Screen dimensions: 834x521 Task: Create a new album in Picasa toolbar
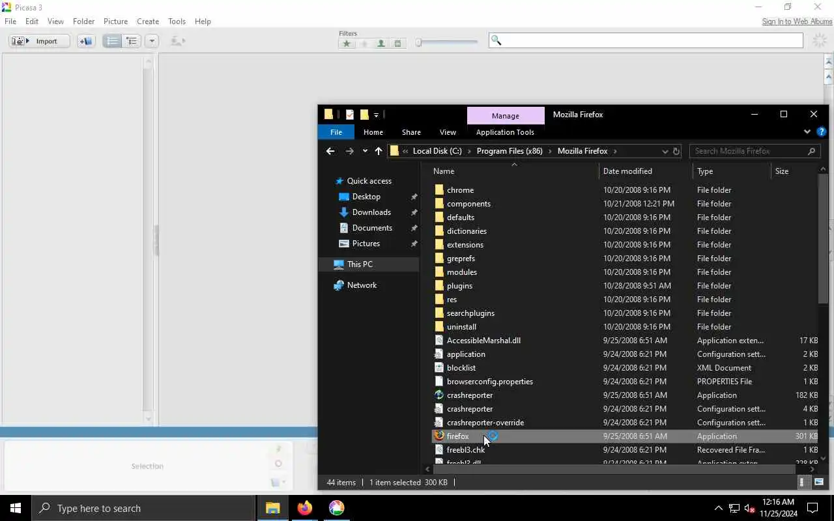tap(85, 41)
